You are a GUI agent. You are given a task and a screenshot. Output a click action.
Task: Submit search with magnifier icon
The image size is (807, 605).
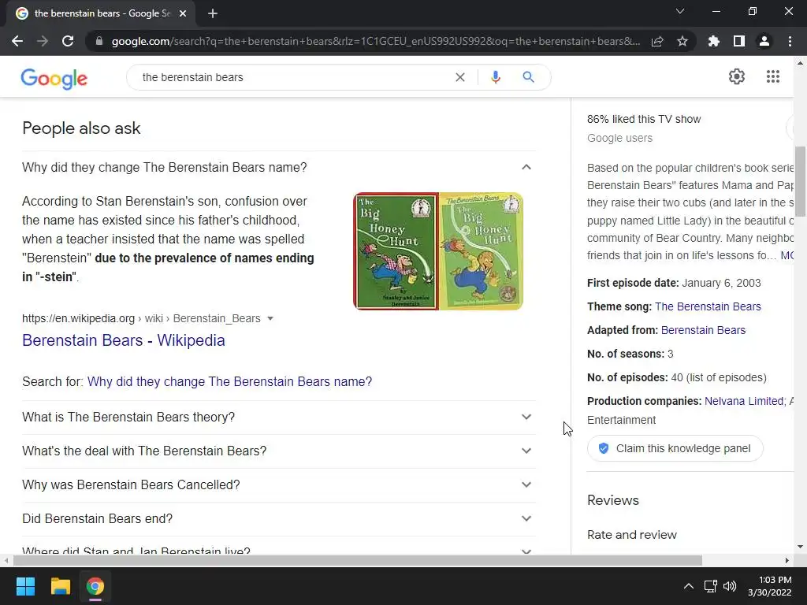click(x=528, y=77)
